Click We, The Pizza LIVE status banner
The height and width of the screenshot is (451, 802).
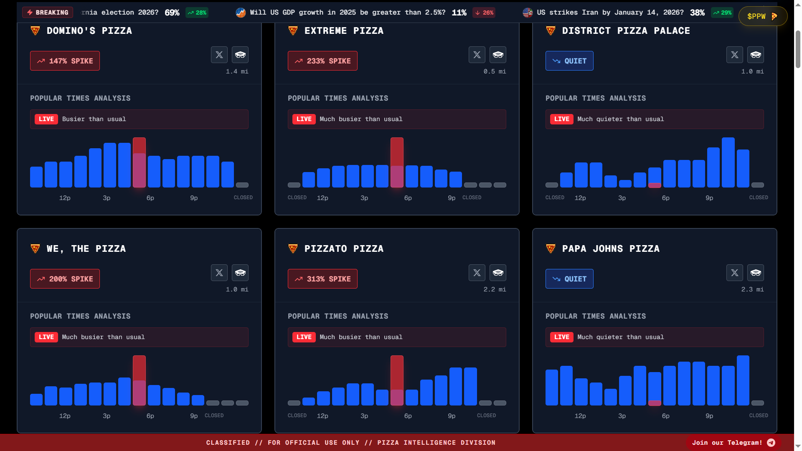tap(139, 337)
